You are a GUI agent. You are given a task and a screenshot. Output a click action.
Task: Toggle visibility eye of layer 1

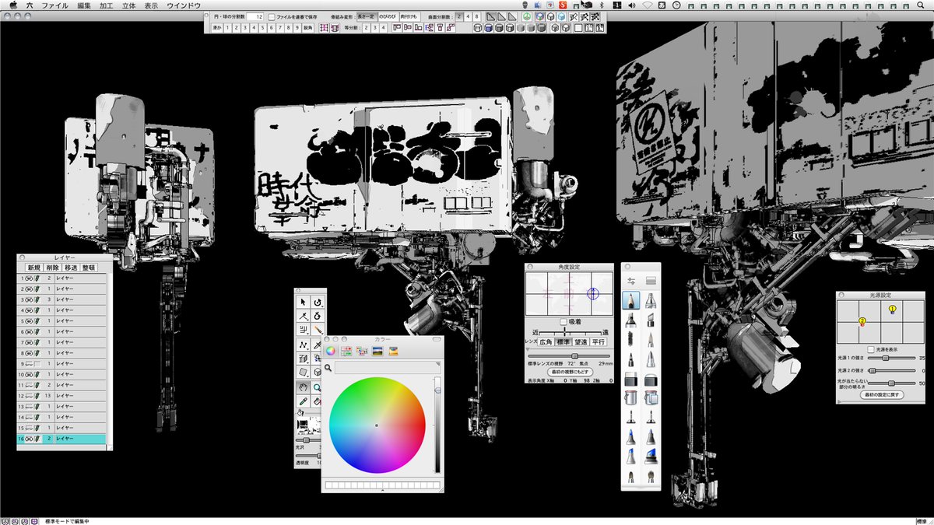[29, 278]
